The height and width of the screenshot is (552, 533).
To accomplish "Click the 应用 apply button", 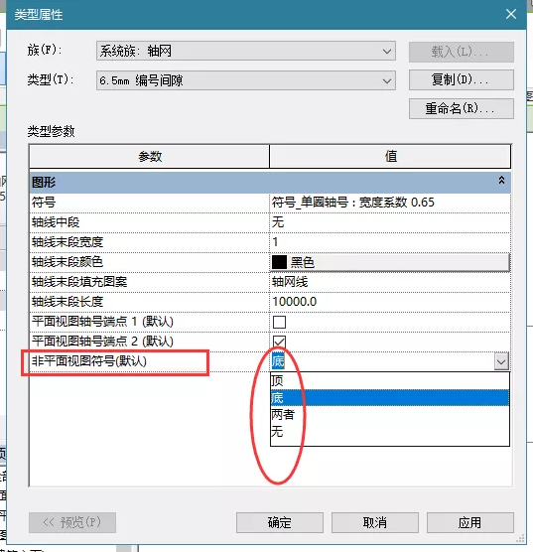I will 470,522.
